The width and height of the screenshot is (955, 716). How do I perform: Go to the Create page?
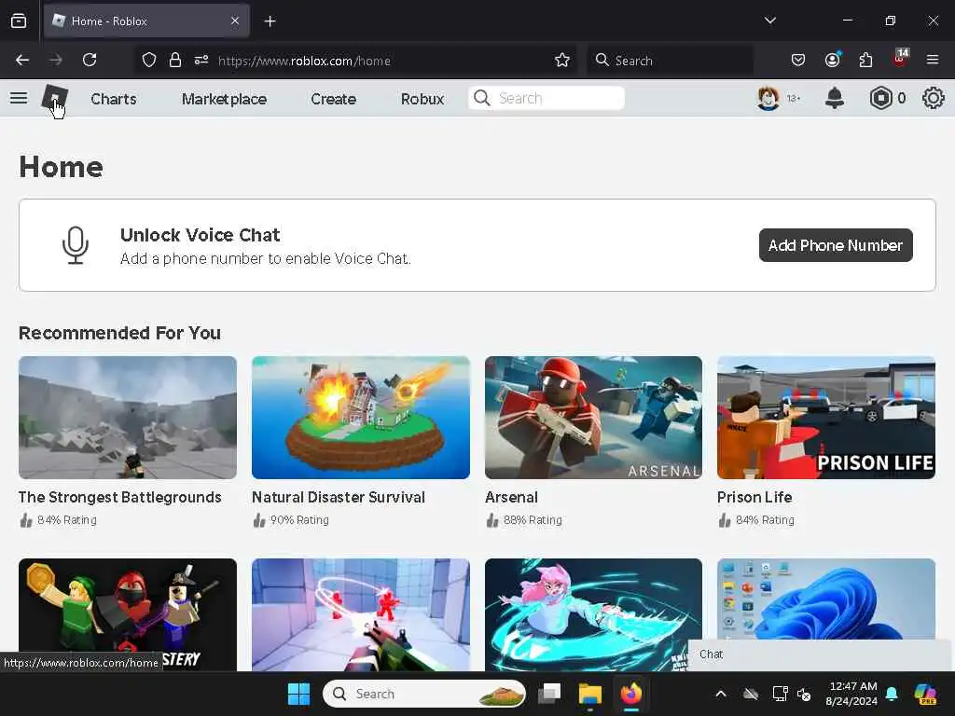pyautogui.click(x=333, y=99)
